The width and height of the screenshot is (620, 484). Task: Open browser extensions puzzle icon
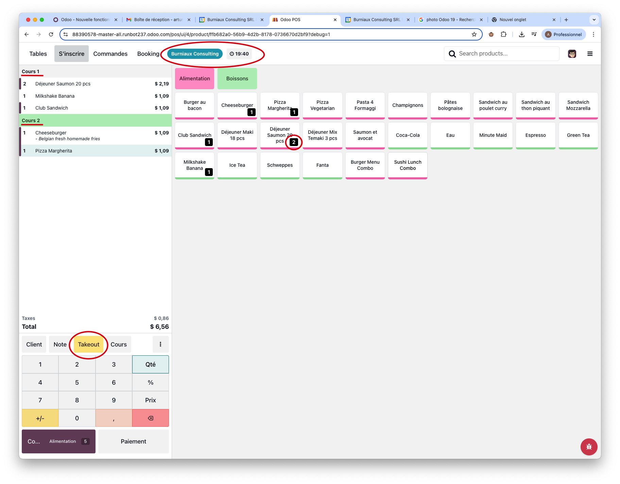click(503, 34)
